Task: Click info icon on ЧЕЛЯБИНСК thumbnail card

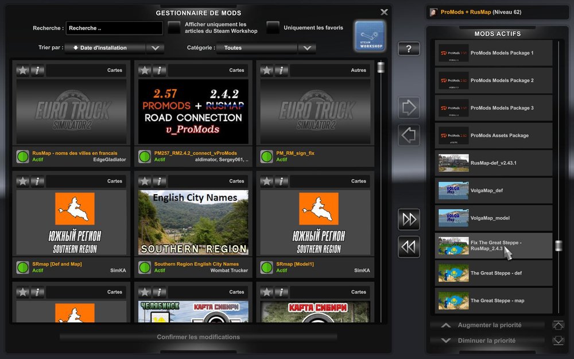Action: coord(159,292)
